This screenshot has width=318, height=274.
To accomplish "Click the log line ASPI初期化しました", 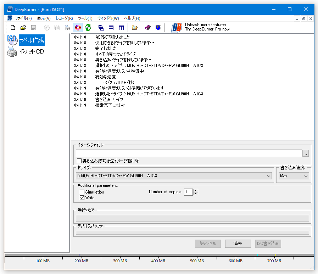I will pyautogui.click(x=112, y=37).
